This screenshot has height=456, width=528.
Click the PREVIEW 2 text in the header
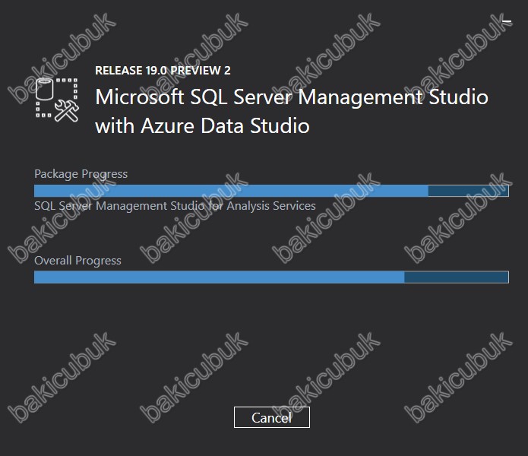(x=201, y=71)
